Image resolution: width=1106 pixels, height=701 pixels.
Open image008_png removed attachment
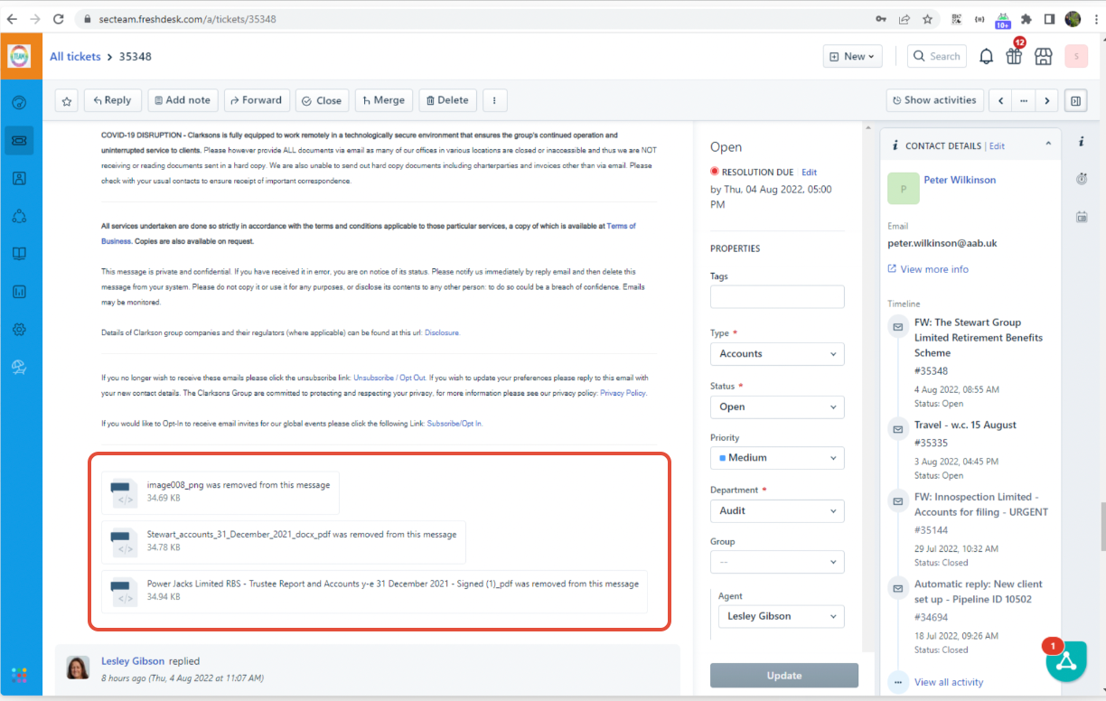220,493
